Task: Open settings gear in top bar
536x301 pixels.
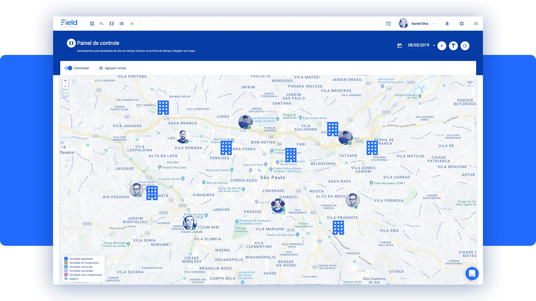Action: 461,24
